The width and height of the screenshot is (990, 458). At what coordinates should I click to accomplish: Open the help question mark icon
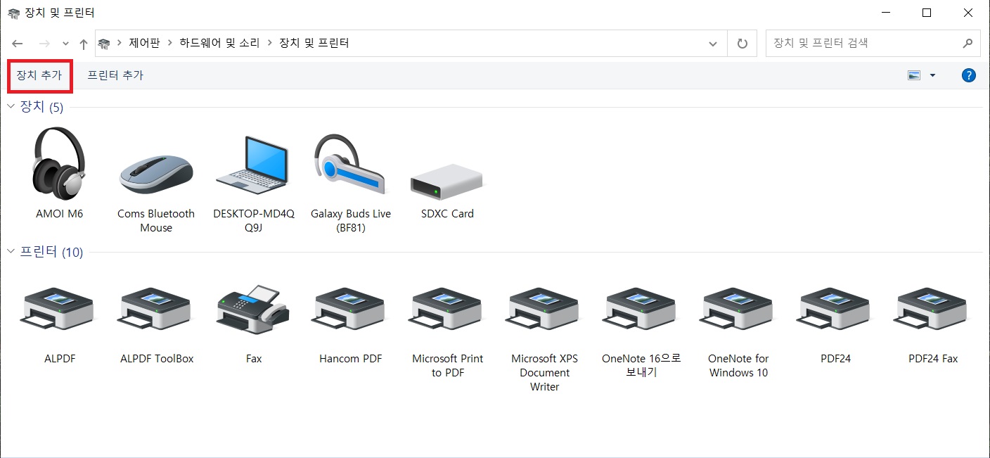pos(968,75)
